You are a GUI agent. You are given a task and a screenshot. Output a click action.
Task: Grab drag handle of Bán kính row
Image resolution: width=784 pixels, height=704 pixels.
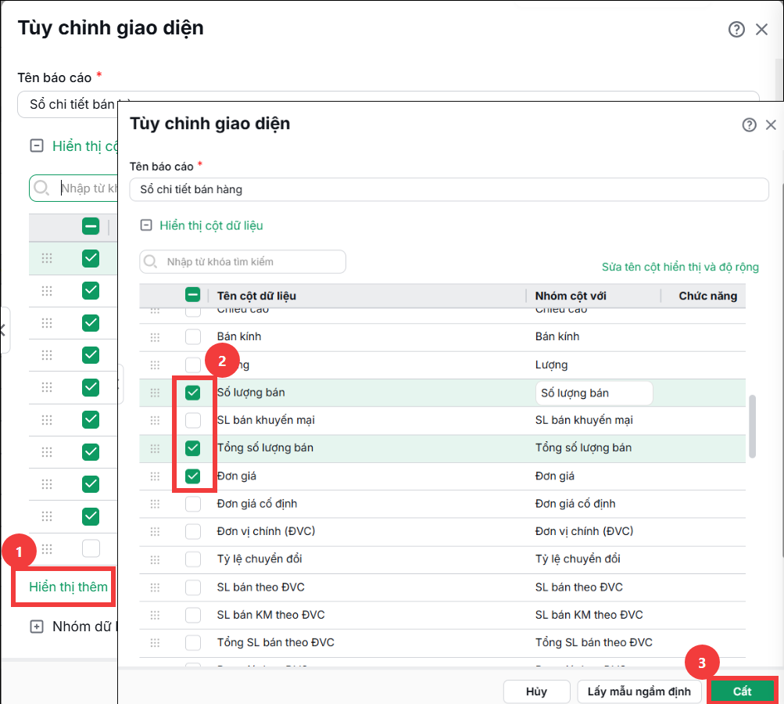tap(155, 337)
